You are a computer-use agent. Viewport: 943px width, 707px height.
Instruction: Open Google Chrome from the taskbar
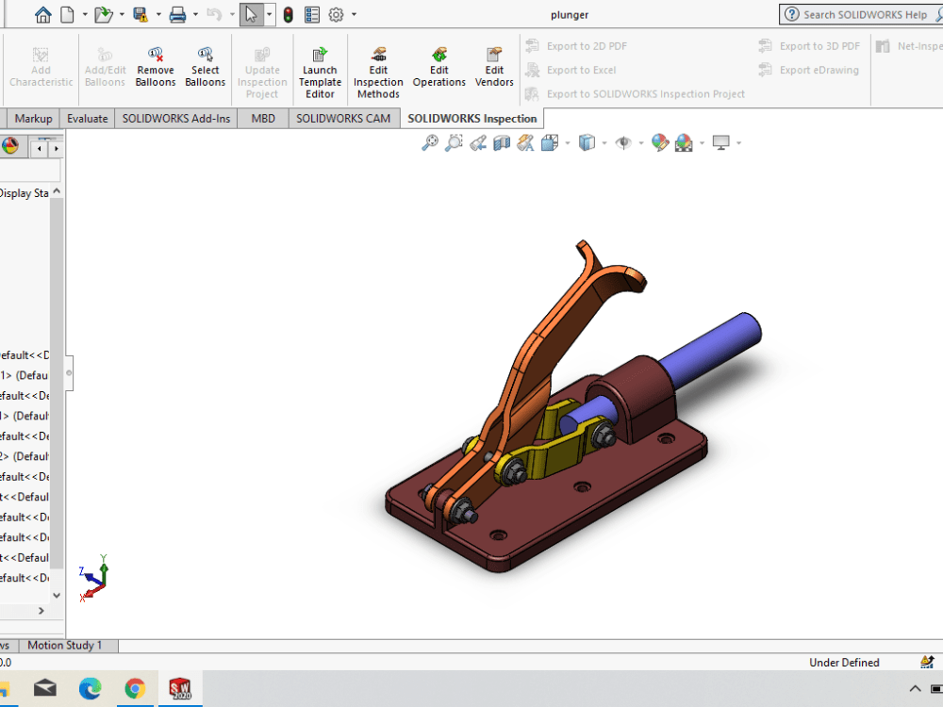click(135, 689)
